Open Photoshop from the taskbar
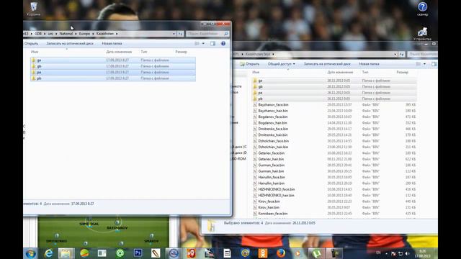 [138, 253]
